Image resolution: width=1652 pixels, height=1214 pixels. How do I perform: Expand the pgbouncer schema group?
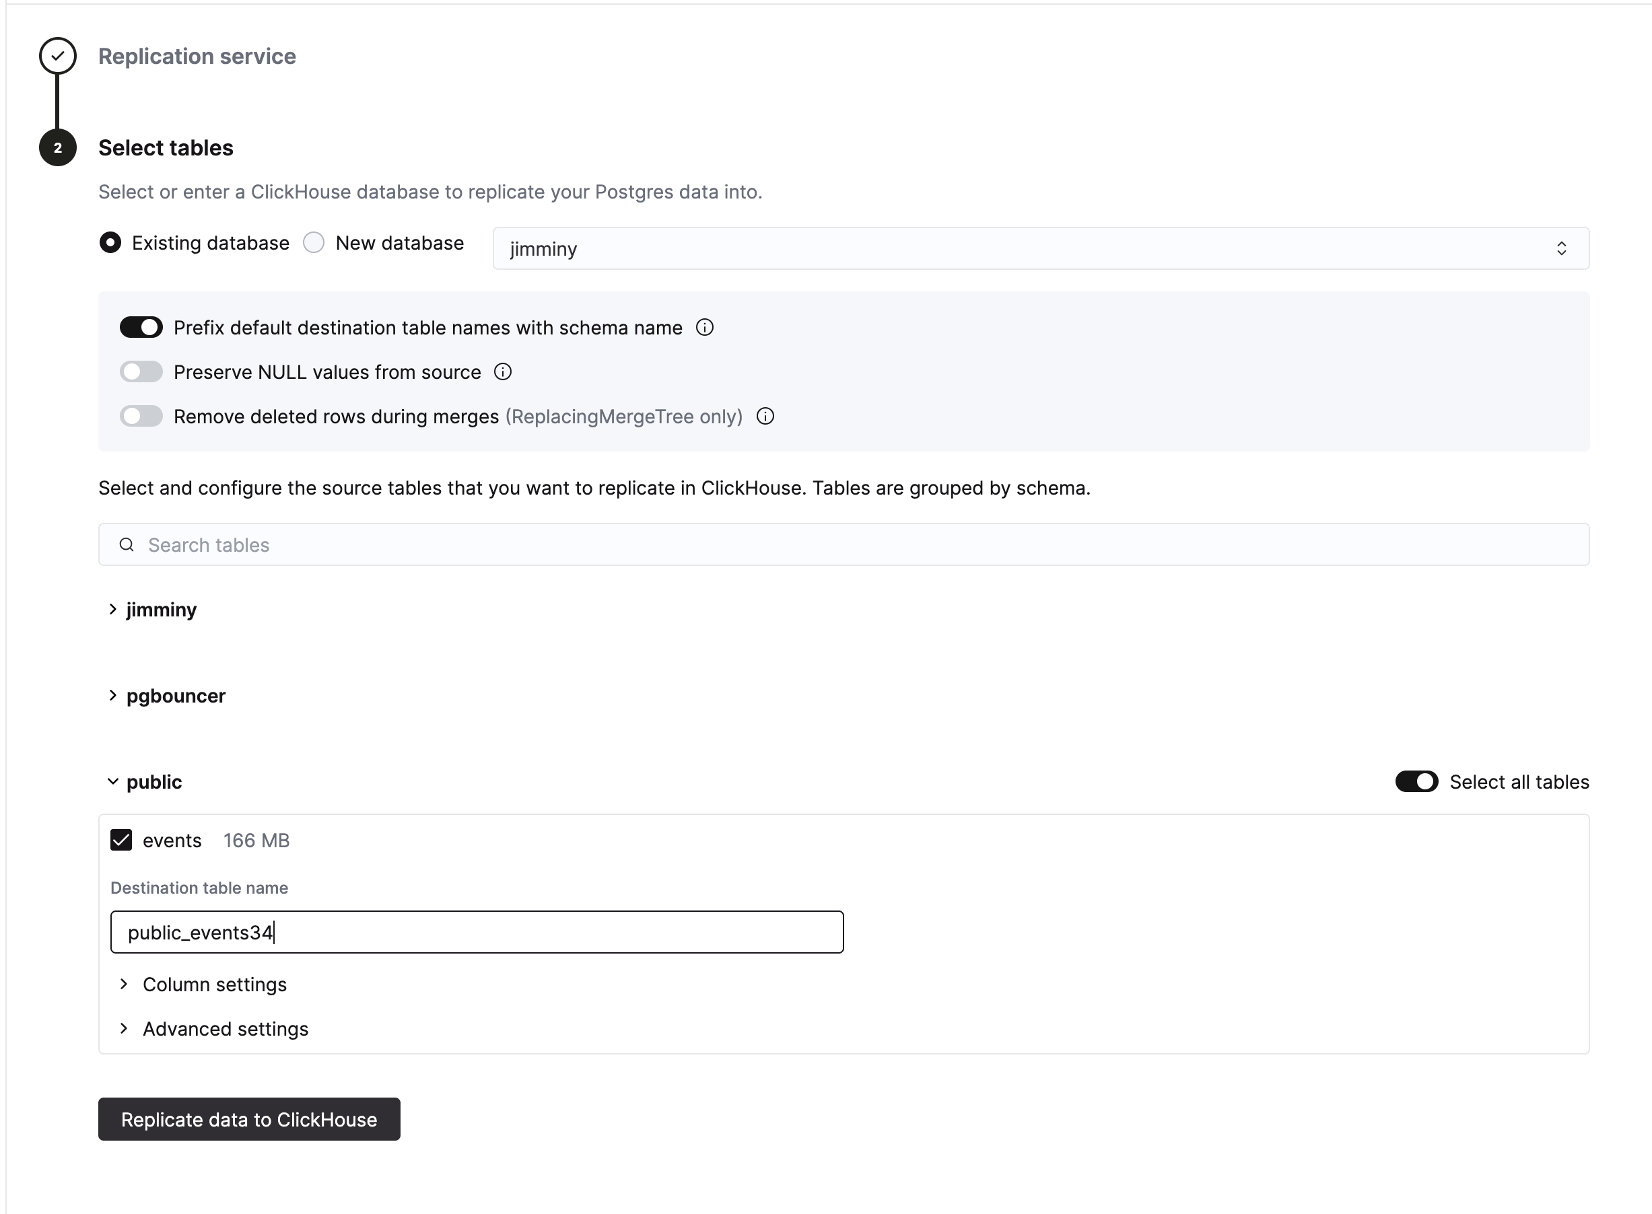coord(112,695)
